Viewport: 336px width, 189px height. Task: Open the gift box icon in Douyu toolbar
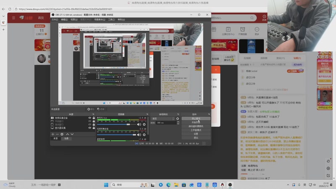click(214, 29)
